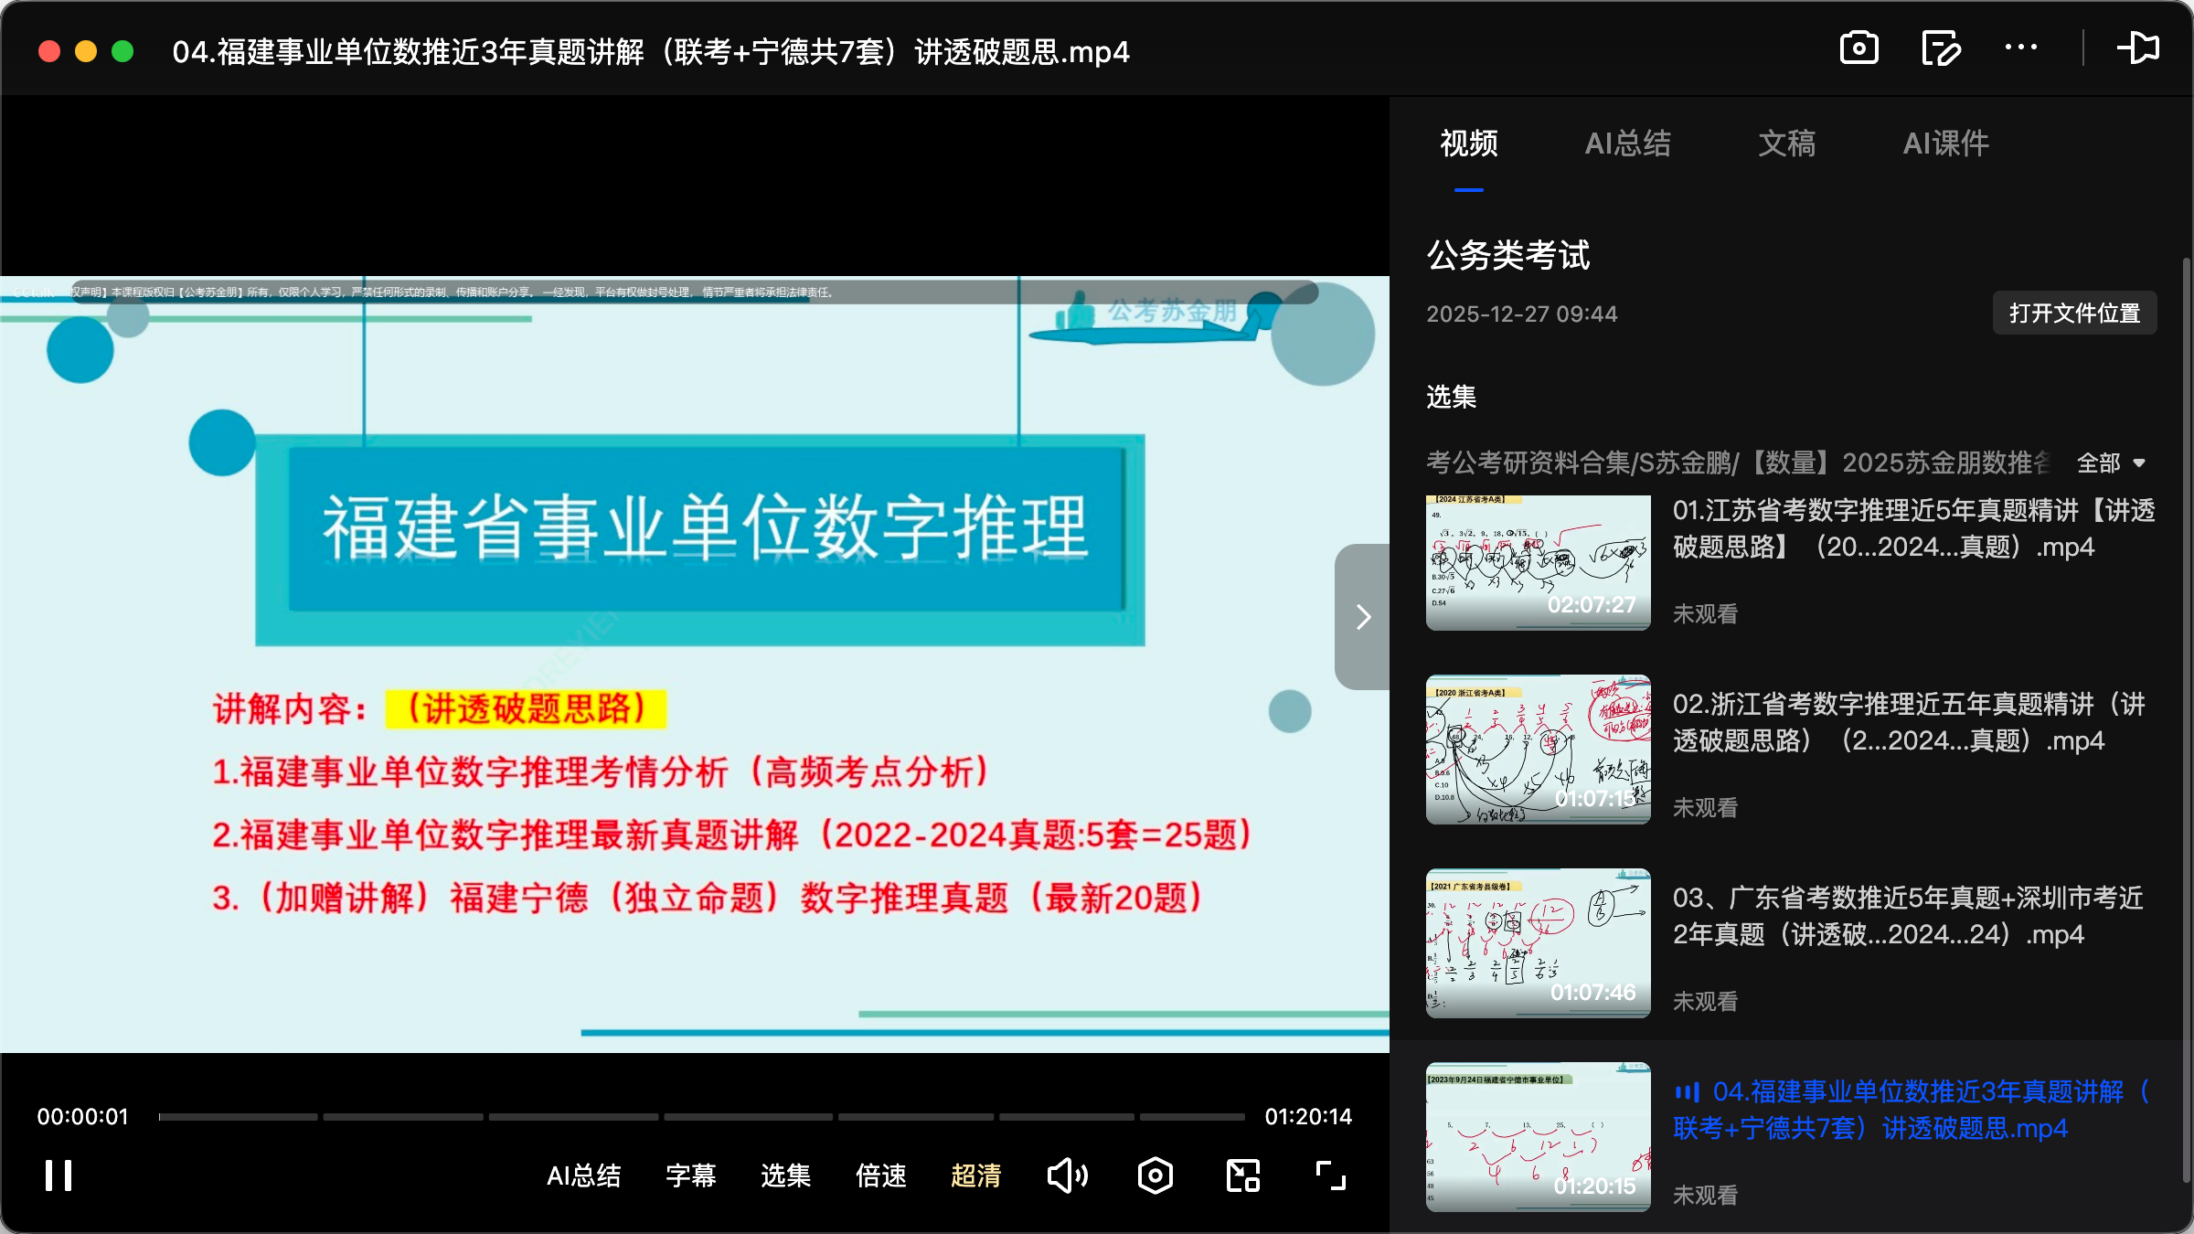Toggle AI总结 in the playback bar
Screen dimensions: 2194x1234
click(584, 1176)
